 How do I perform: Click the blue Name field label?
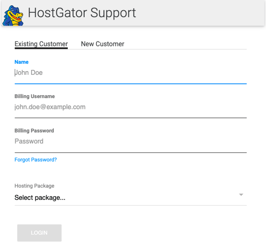[21, 62]
